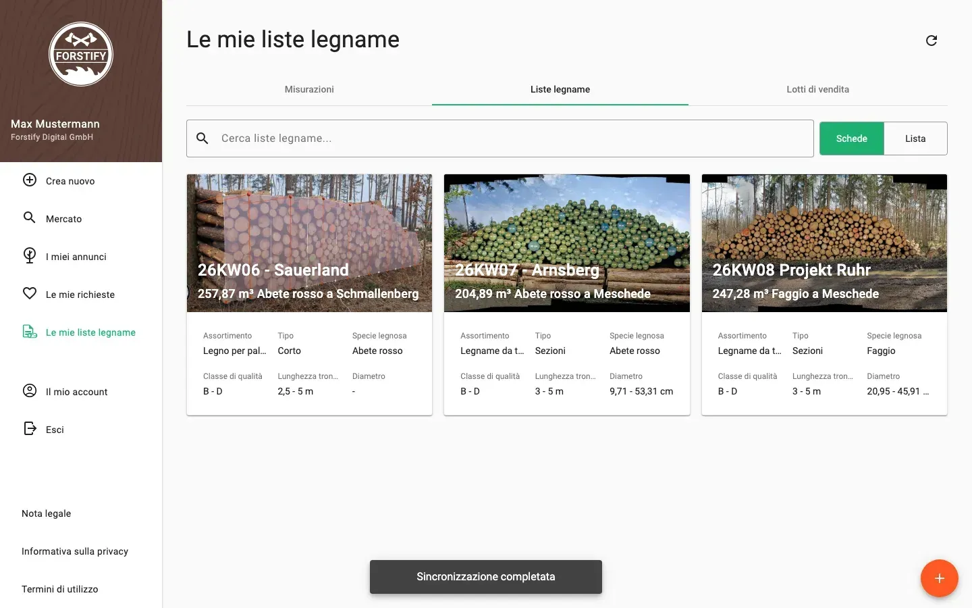The height and width of the screenshot is (608, 972).
Task: Open Termini di utilizzo link
Action: pos(60,589)
